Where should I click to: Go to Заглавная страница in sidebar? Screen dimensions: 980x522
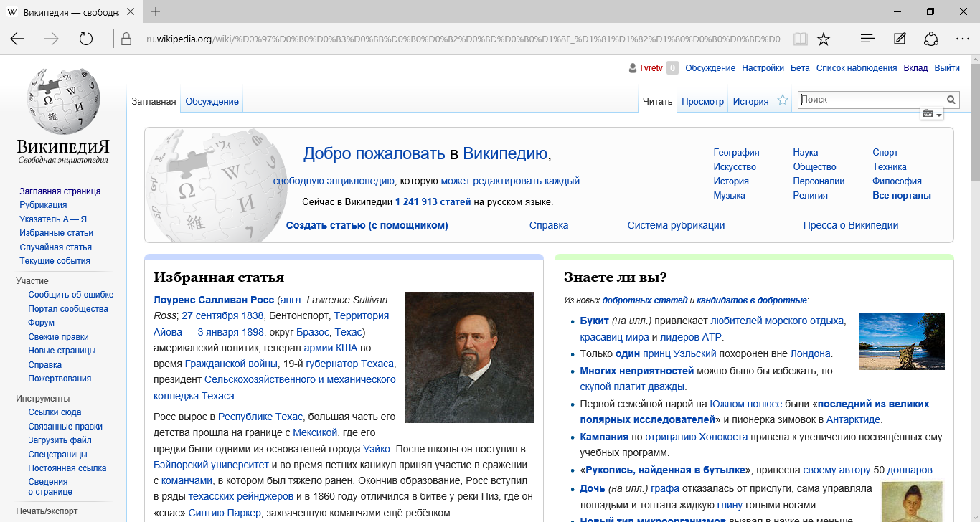[x=60, y=191]
